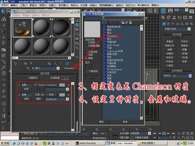This screenshot has height=146, width=195.
Task: Click the 取消 button in browser
Action: (125, 122)
